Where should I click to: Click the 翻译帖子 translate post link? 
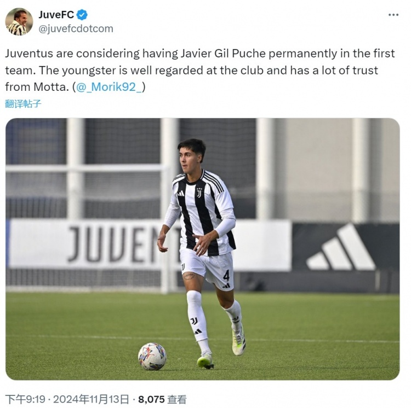point(23,104)
